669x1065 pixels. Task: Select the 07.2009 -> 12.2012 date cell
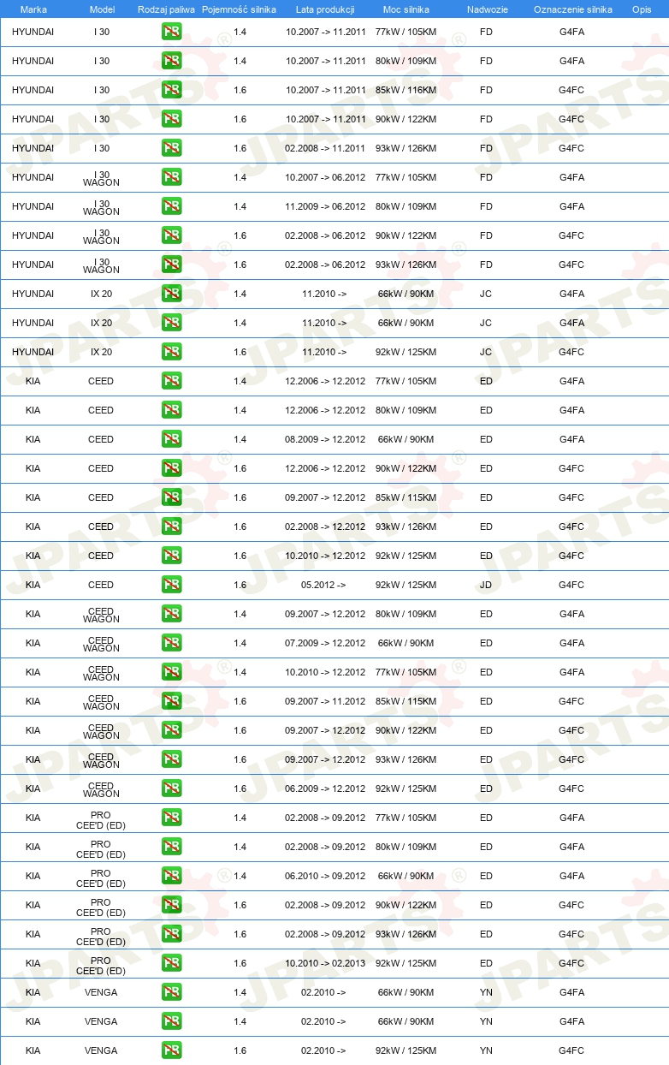pyautogui.click(x=325, y=644)
